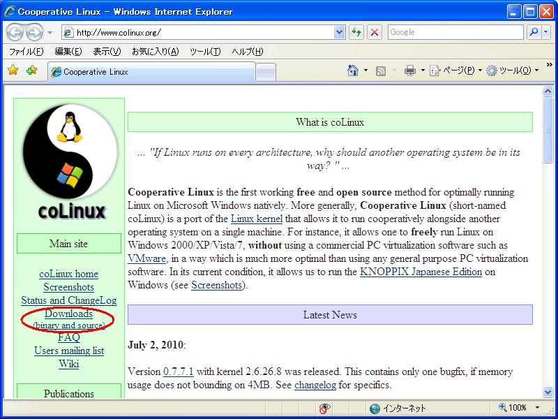The image size is (558, 419).
Task: Open the ヘルプ(H) menu
Action: (x=248, y=52)
